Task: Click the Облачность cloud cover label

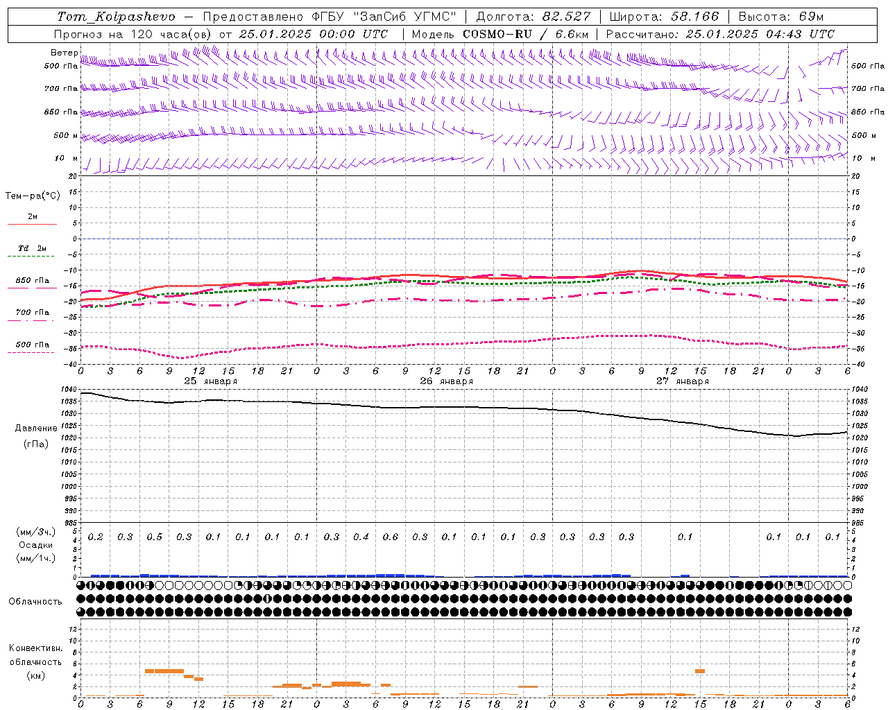Action: click(35, 602)
